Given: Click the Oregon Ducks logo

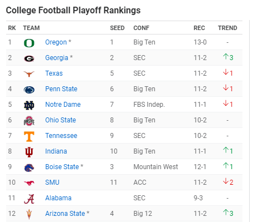Looking at the screenshot, I should coord(29,43).
